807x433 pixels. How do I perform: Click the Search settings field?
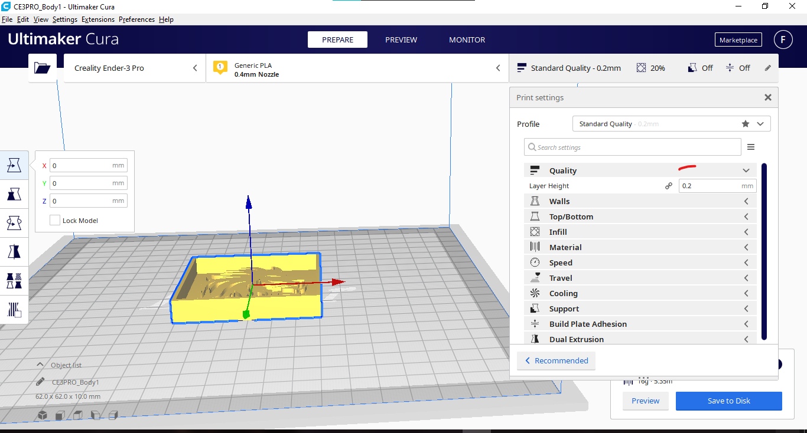click(632, 147)
